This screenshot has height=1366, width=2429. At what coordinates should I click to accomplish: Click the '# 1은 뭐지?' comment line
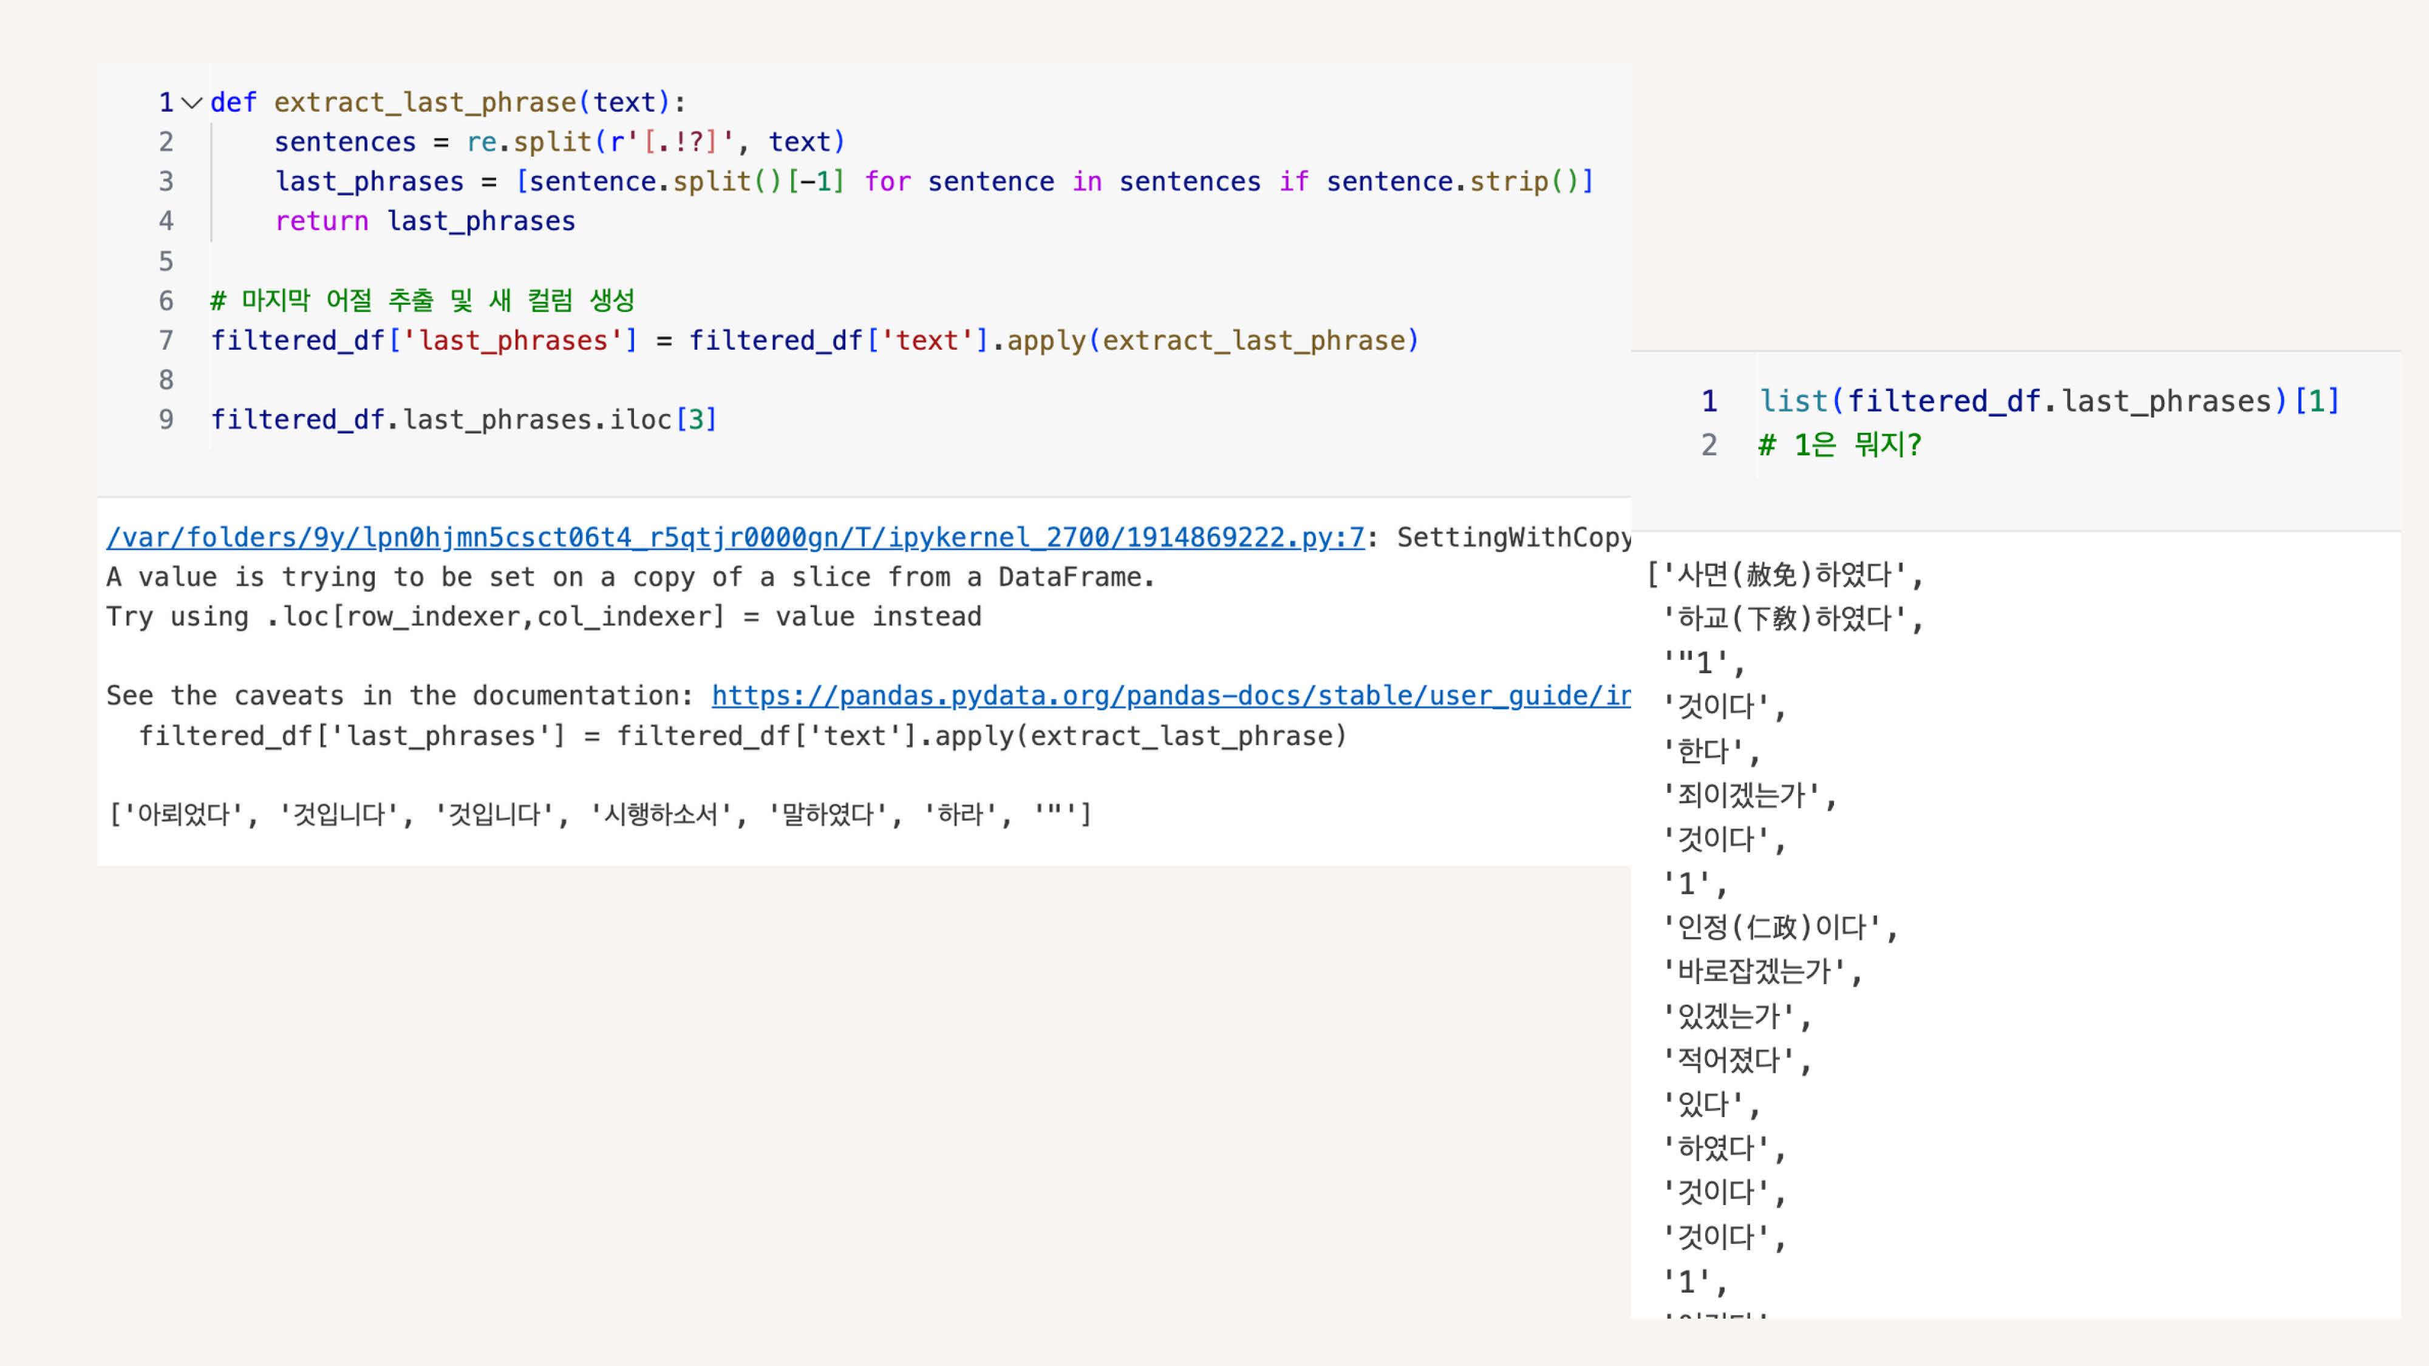(x=1839, y=445)
